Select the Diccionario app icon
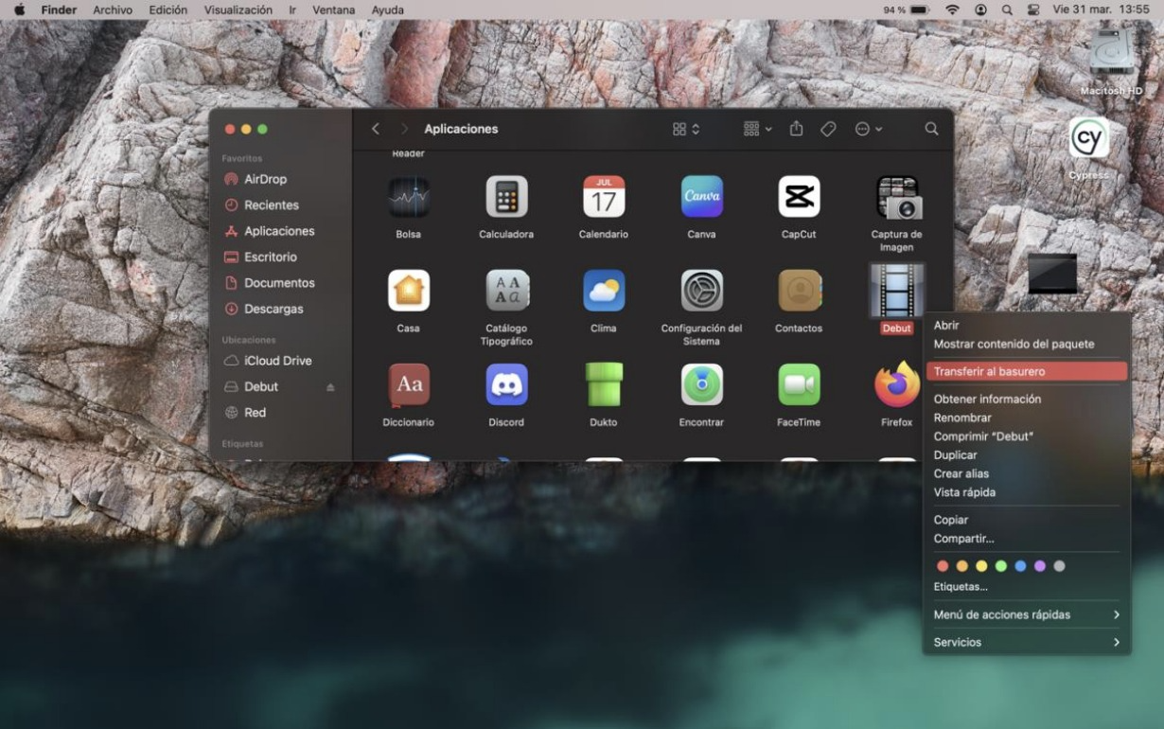This screenshot has height=729, width=1164. click(x=409, y=384)
